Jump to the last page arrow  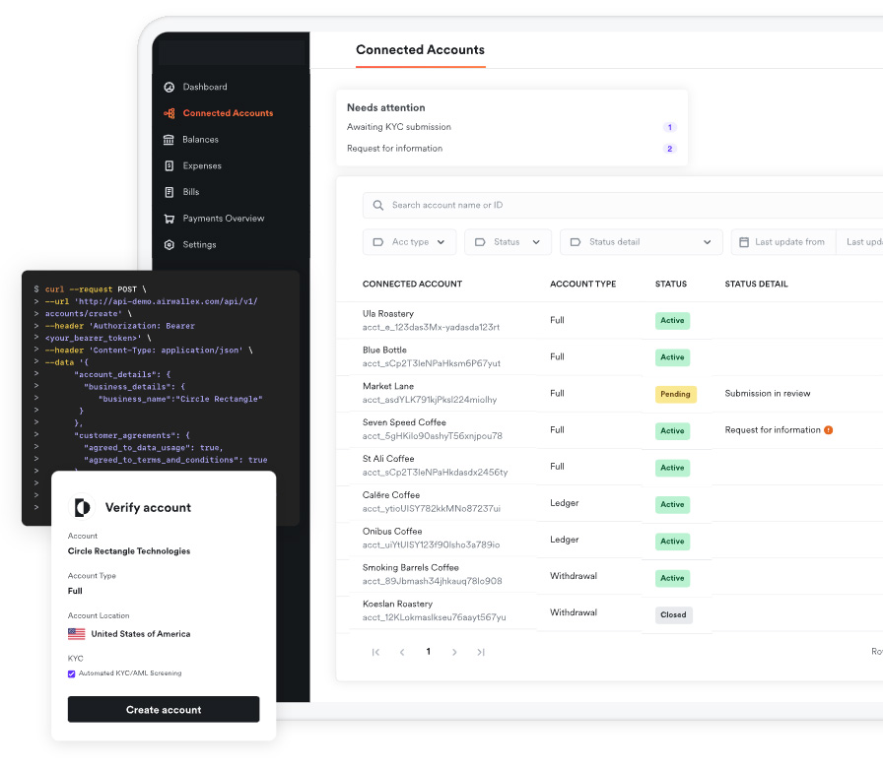point(481,652)
